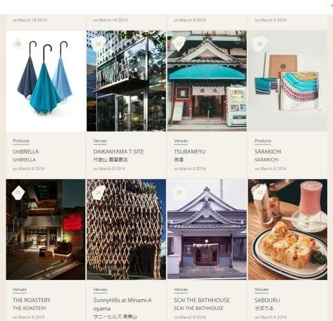Select the Products category above UnBRELLA

click(x=21, y=141)
